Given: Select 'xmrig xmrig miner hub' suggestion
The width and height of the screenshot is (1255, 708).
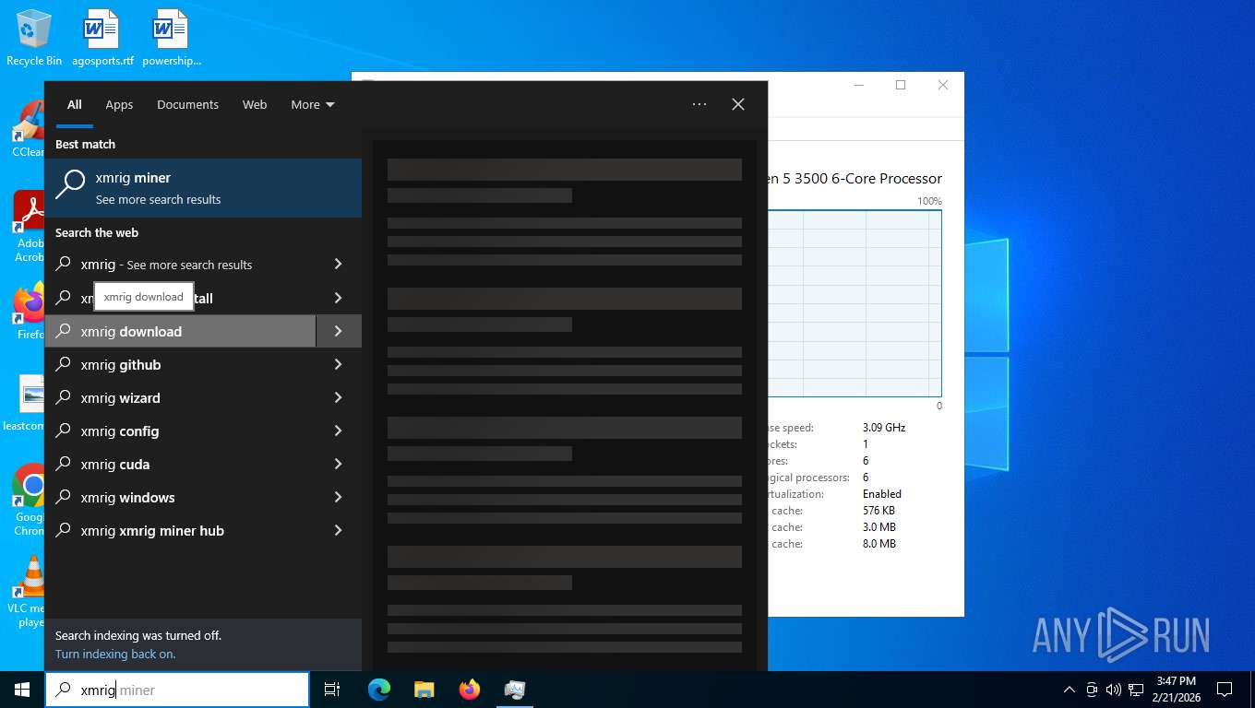Looking at the screenshot, I should click(180, 530).
